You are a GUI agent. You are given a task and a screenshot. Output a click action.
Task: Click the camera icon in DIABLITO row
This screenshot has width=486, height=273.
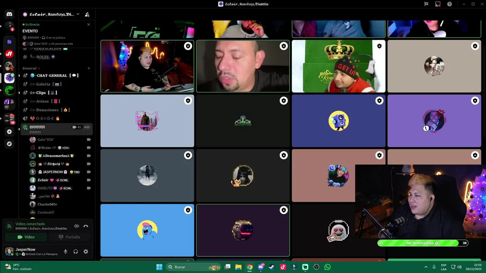pos(89,188)
